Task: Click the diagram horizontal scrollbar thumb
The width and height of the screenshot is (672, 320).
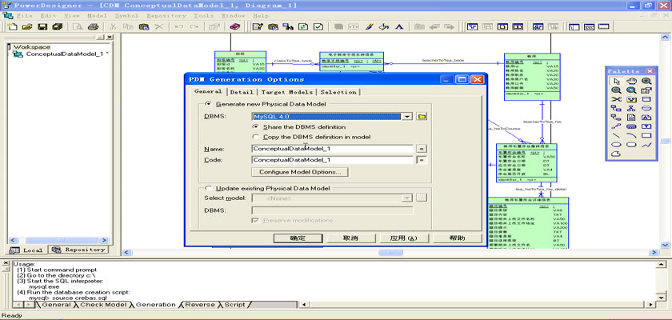Action: click(390, 253)
